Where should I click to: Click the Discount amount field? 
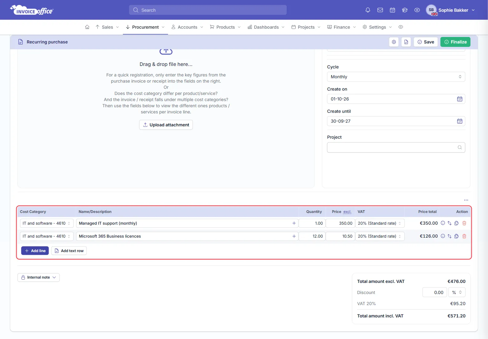[434, 292]
